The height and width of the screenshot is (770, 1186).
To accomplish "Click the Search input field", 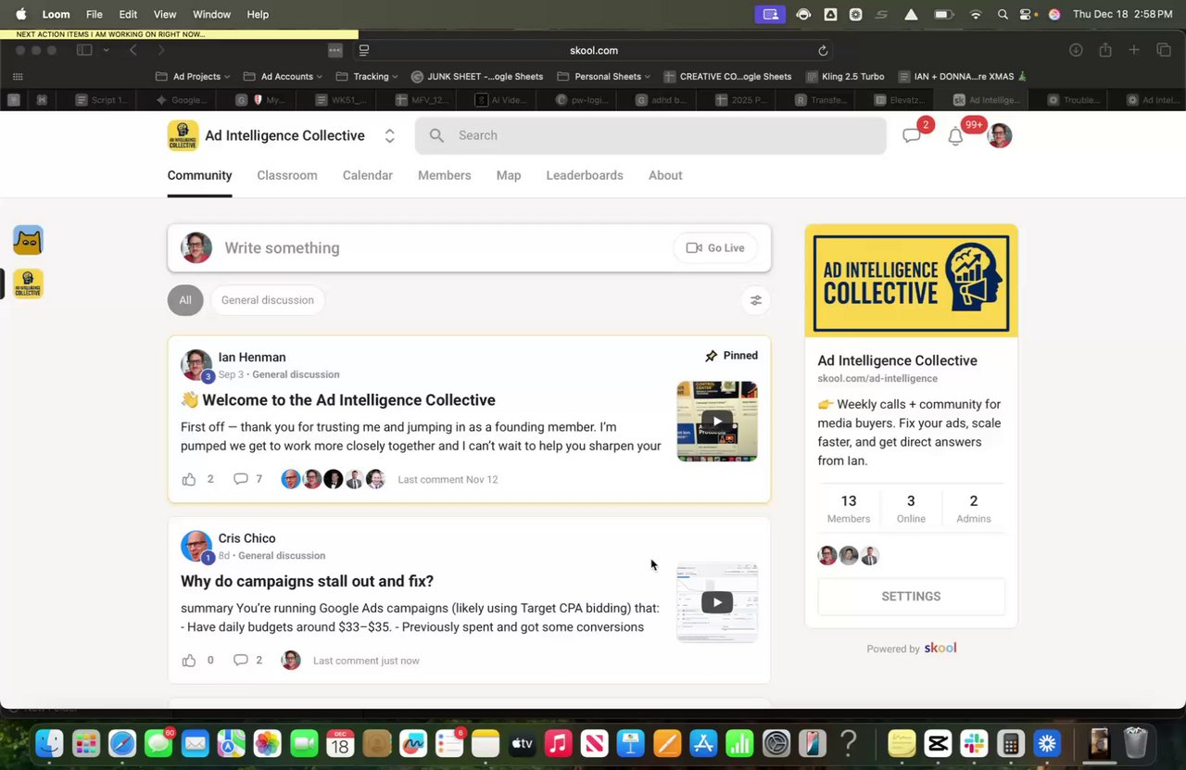I will point(650,135).
